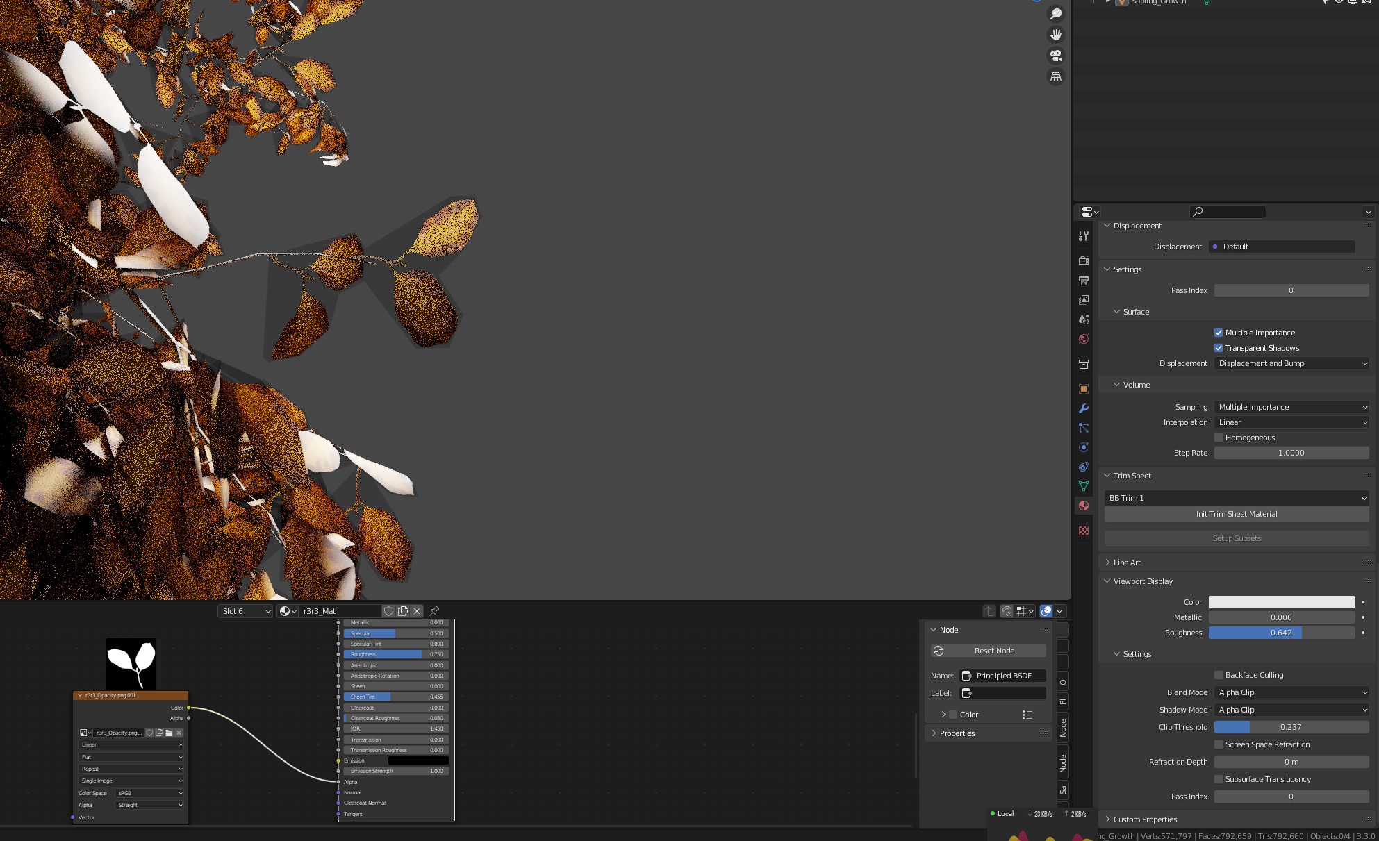Activate the viewport Zoom magnifier gizmo
The height and width of the screenshot is (841, 1379).
[1056, 13]
